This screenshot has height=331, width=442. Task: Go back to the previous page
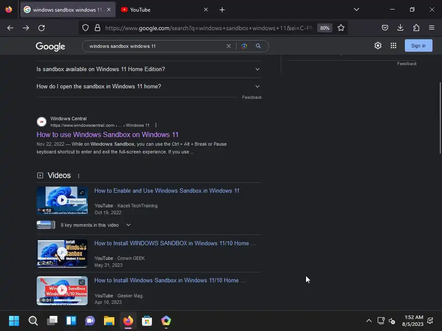[10, 28]
